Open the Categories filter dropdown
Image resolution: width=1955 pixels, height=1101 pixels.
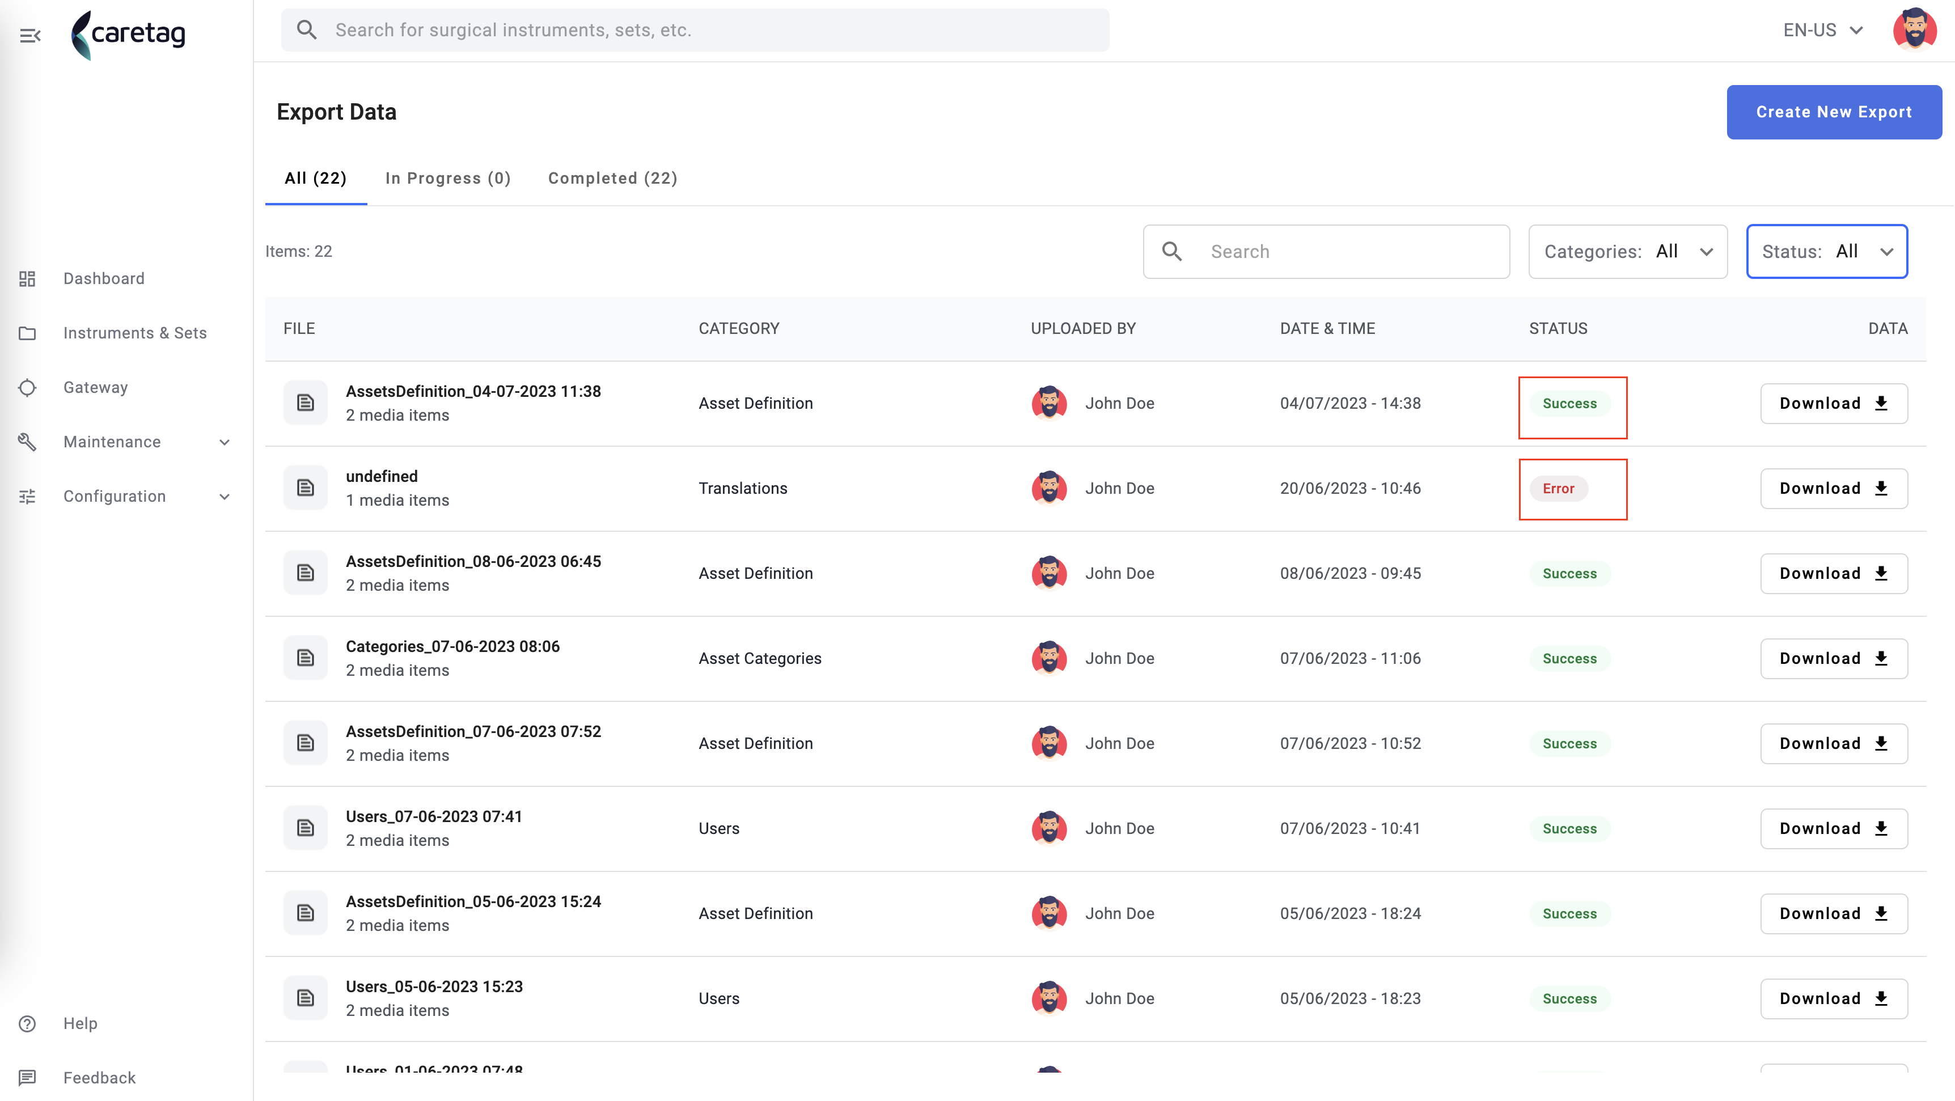click(1628, 251)
